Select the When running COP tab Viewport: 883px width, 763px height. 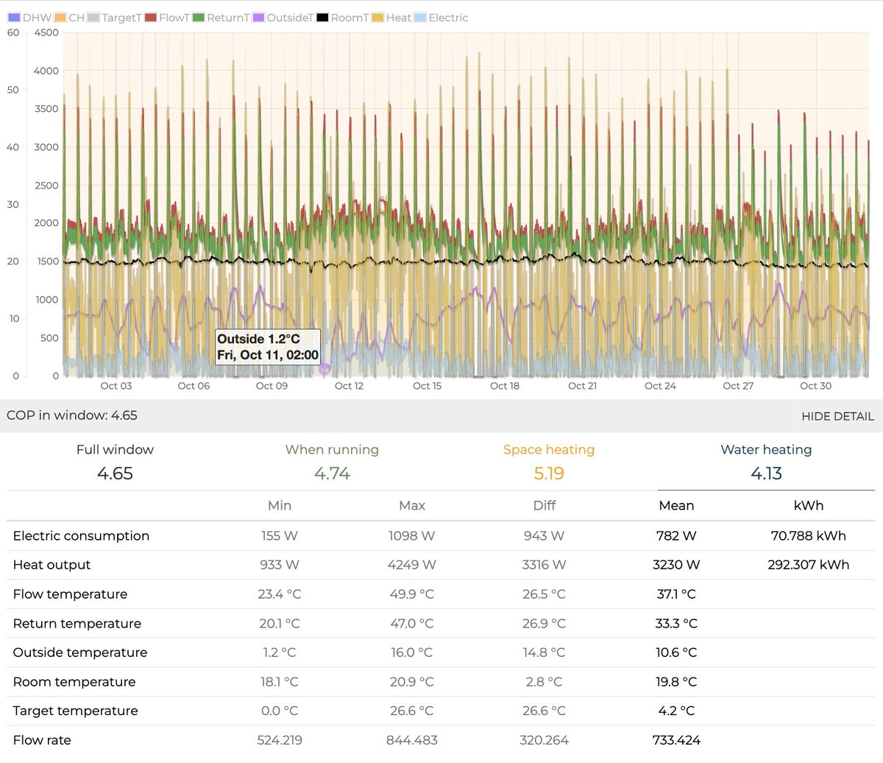coord(332,463)
